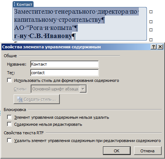Click the text капитальному строительству
Image resolution: width=165 pixels, height=159 pixels.
click(58, 20)
